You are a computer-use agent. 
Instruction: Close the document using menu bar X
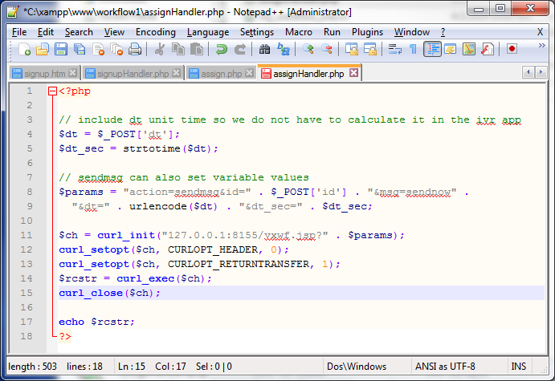point(540,31)
